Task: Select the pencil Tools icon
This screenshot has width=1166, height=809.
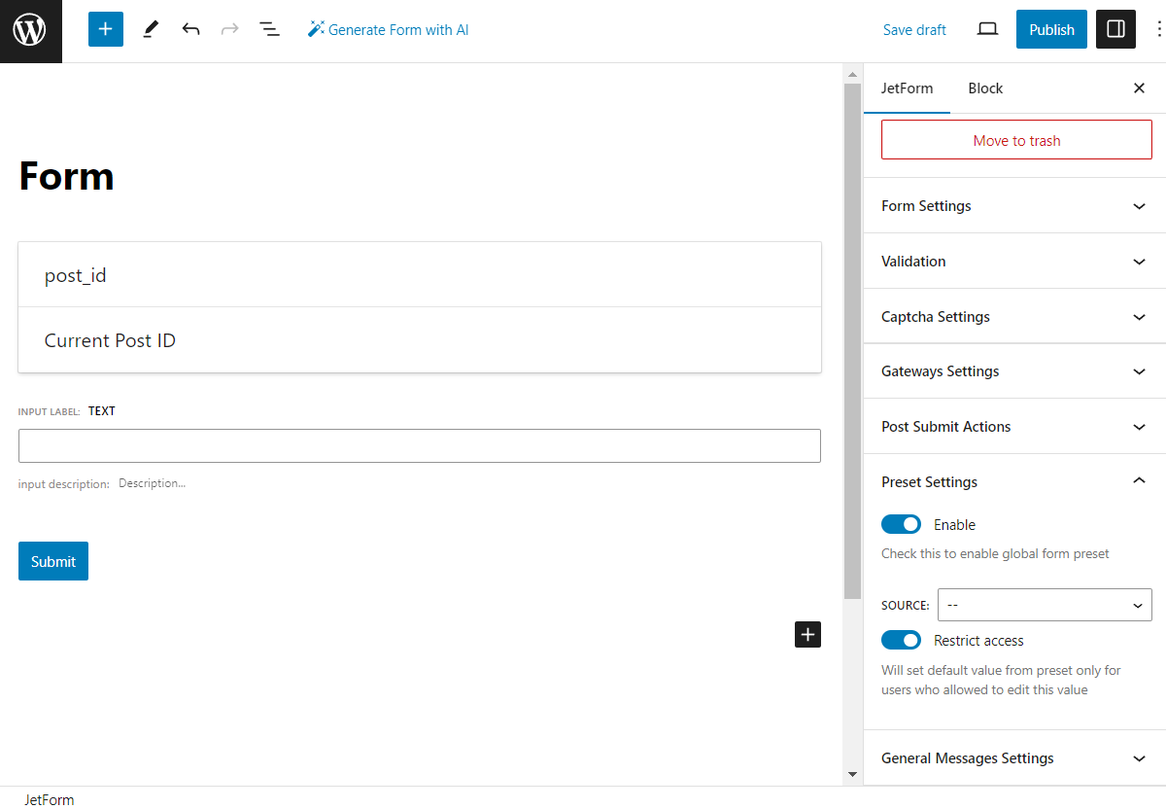Action: [150, 29]
